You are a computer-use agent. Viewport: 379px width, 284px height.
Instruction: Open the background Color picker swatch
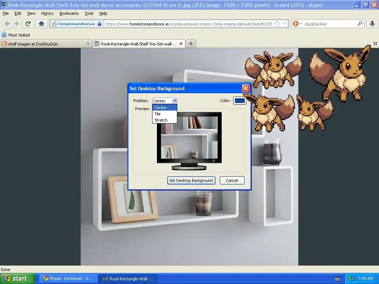coord(239,101)
